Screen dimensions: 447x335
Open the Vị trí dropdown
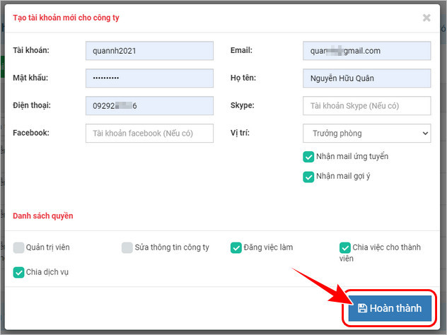[x=366, y=133]
